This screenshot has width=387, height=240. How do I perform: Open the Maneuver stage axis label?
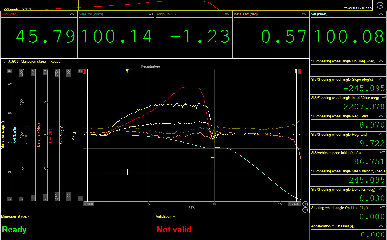tap(3, 135)
